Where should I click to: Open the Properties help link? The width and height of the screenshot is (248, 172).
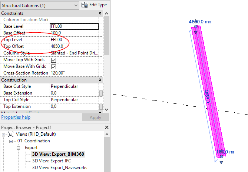(x=16, y=117)
